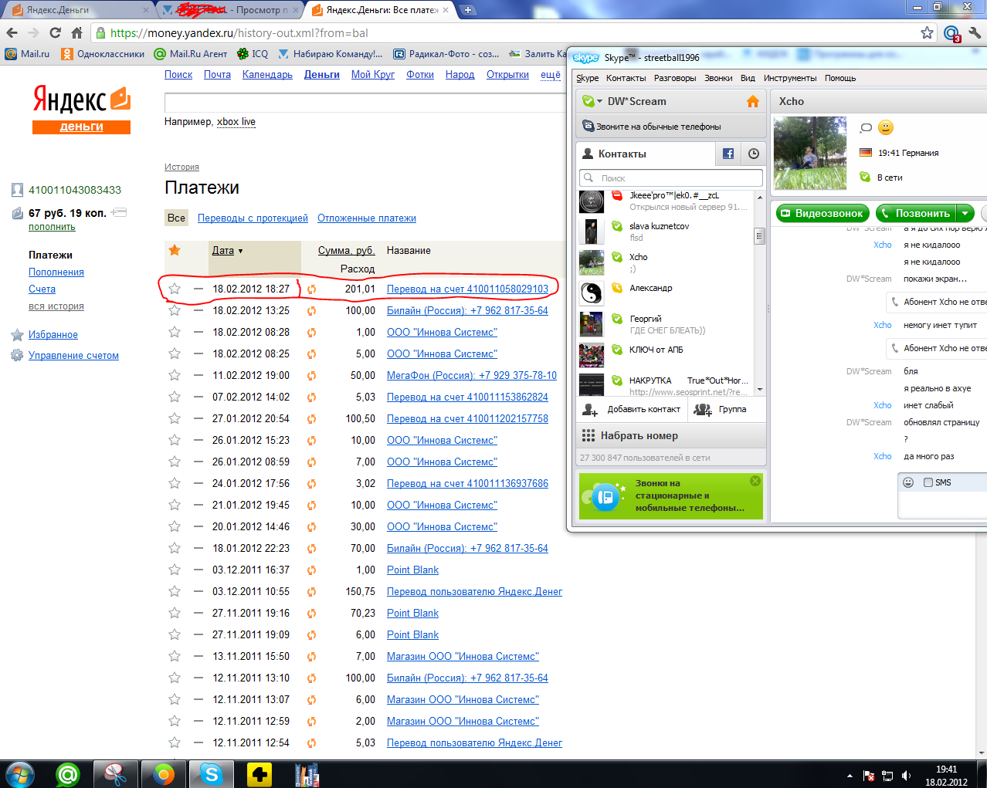Close the Skype phone calls ad banner
The width and height of the screenshot is (987, 788).
pos(755,481)
